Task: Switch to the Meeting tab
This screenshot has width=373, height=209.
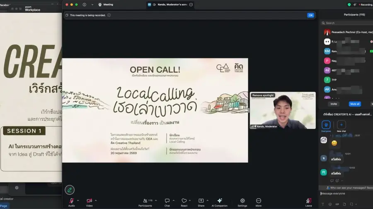Action: [x=106, y=5]
